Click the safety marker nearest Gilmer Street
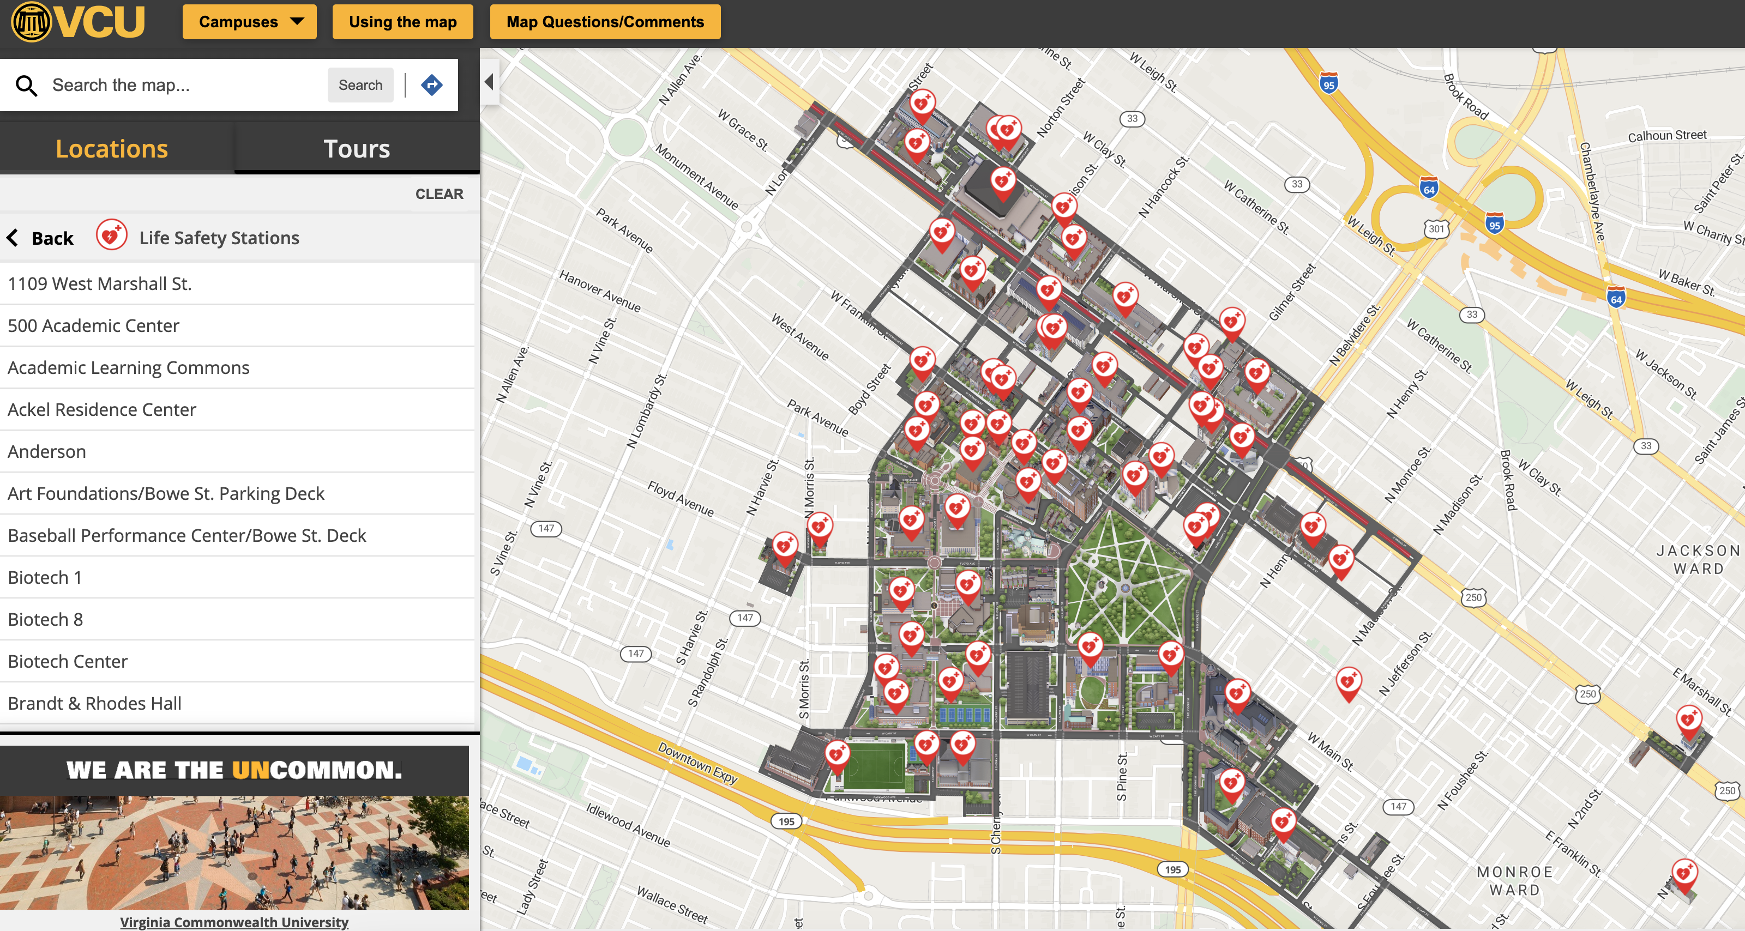Image resolution: width=1745 pixels, height=931 pixels. [x=1231, y=322]
